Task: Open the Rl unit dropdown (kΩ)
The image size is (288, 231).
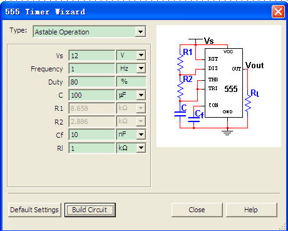Action: (x=141, y=148)
